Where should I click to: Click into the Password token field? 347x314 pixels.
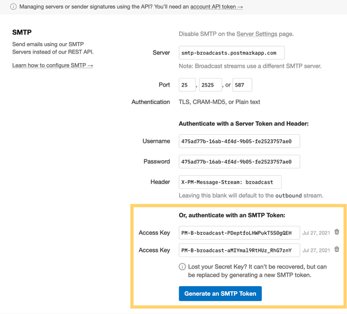pyautogui.click(x=239, y=162)
